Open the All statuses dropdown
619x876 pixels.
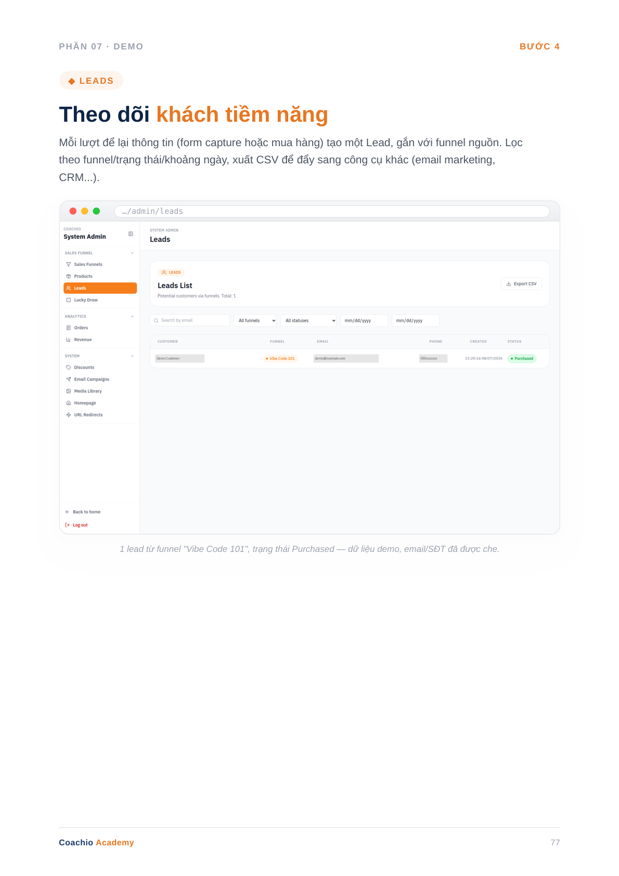coord(309,320)
